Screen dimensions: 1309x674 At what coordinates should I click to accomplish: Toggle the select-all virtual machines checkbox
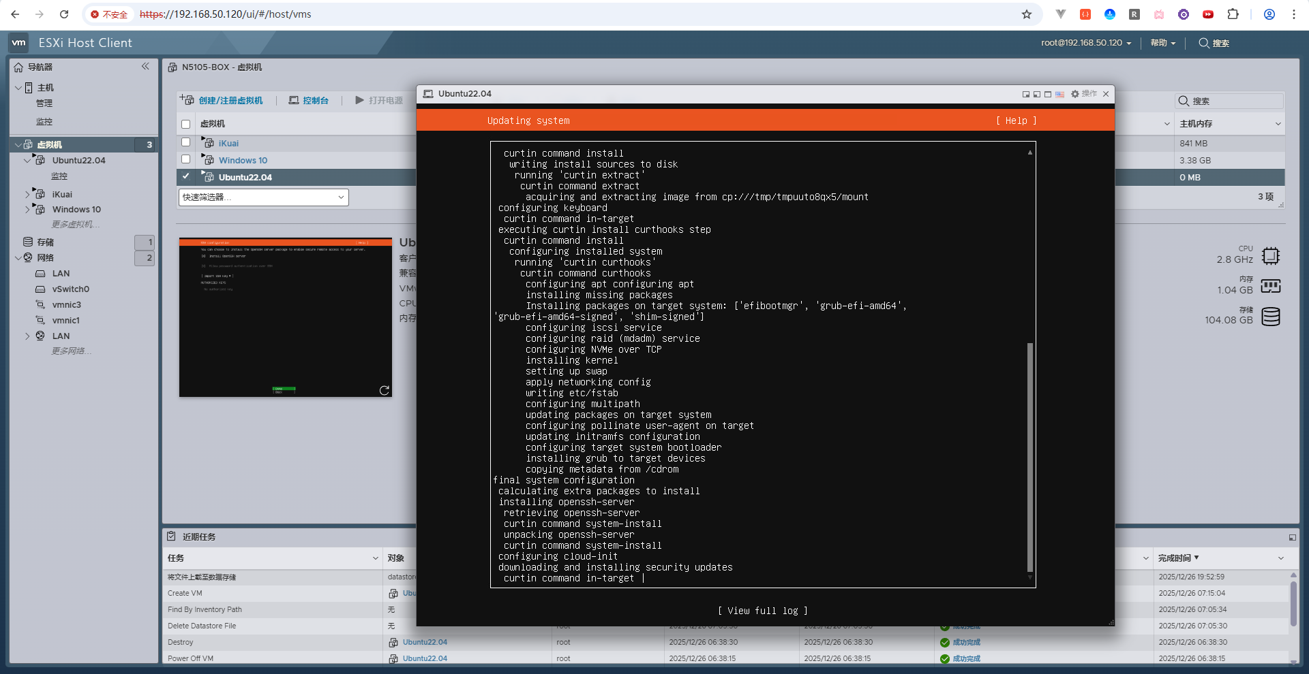185,124
